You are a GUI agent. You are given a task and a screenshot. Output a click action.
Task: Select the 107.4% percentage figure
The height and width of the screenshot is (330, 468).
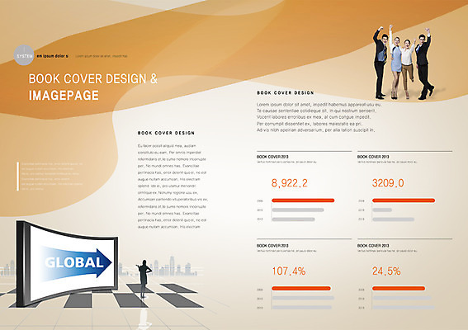click(289, 271)
